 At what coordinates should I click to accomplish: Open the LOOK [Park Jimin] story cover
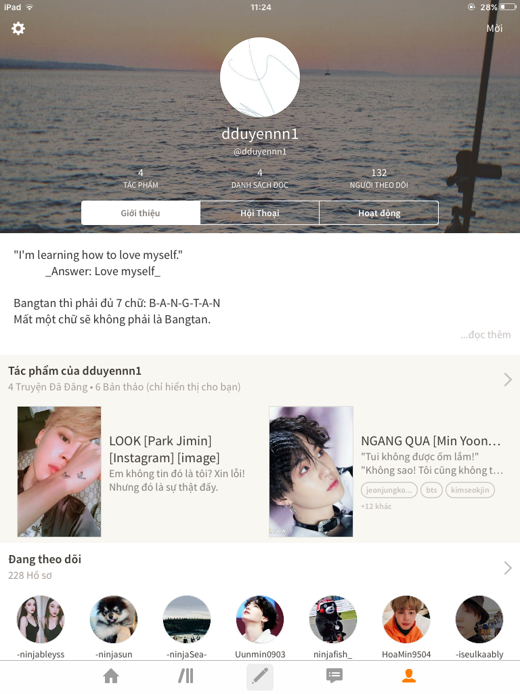60,472
